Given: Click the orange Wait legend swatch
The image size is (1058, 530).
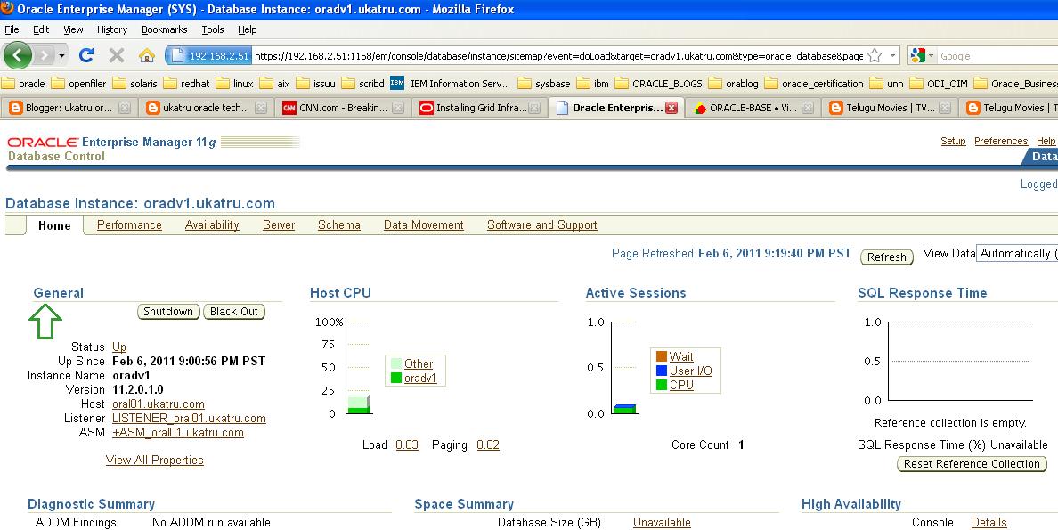Looking at the screenshot, I should [x=661, y=356].
